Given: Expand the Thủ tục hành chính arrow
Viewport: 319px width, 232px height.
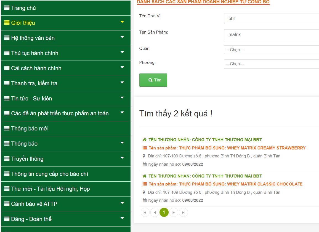Looking at the screenshot, I should (x=122, y=52).
